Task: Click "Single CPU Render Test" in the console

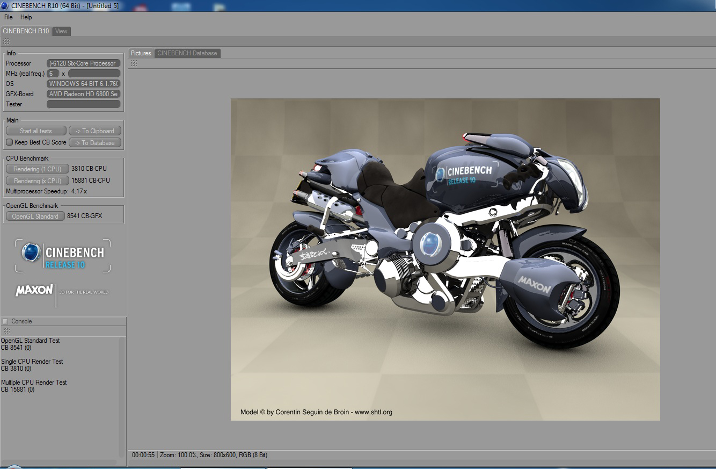Action: [x=32, y=362]
